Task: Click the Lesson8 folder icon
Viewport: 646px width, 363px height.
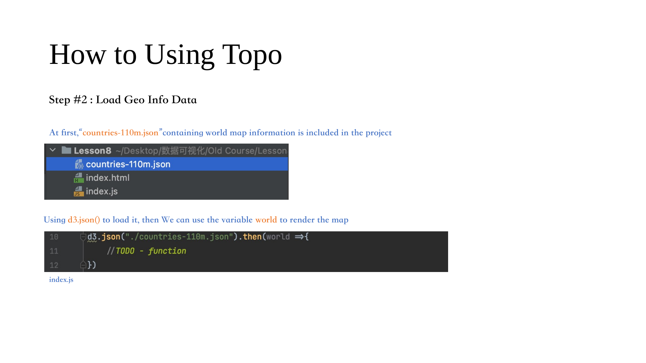Action: click(x=67, y=150)
